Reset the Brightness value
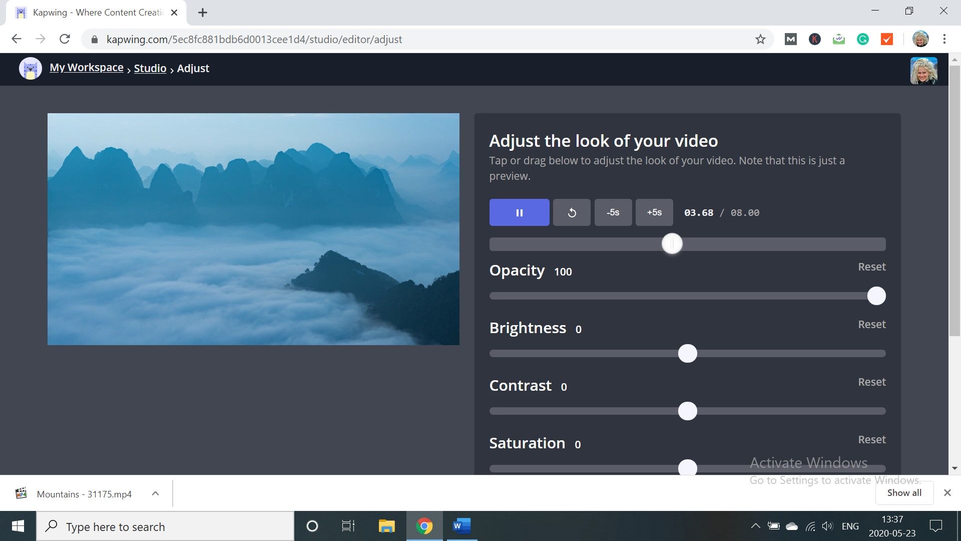 (871, 325)
